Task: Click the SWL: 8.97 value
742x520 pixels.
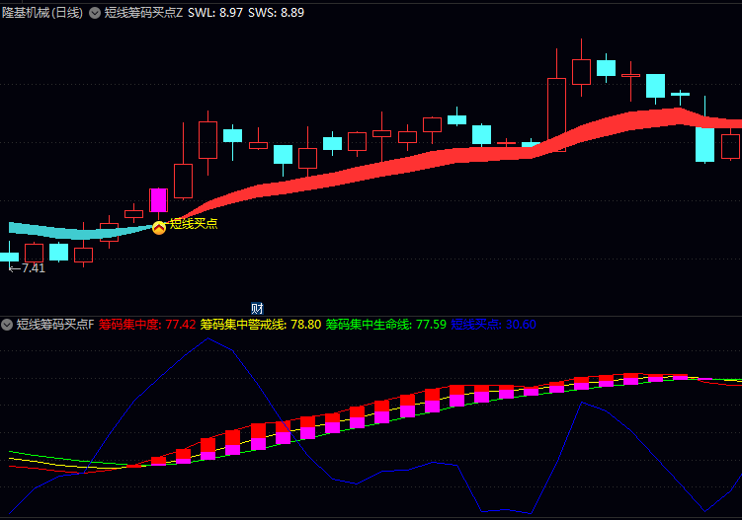Action: tap(215, 13)
